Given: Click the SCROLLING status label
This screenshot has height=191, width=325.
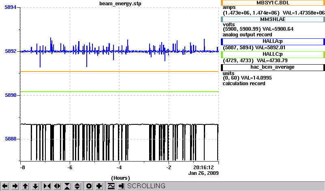Looking at the screenshot, I should [x=146, y=186].
